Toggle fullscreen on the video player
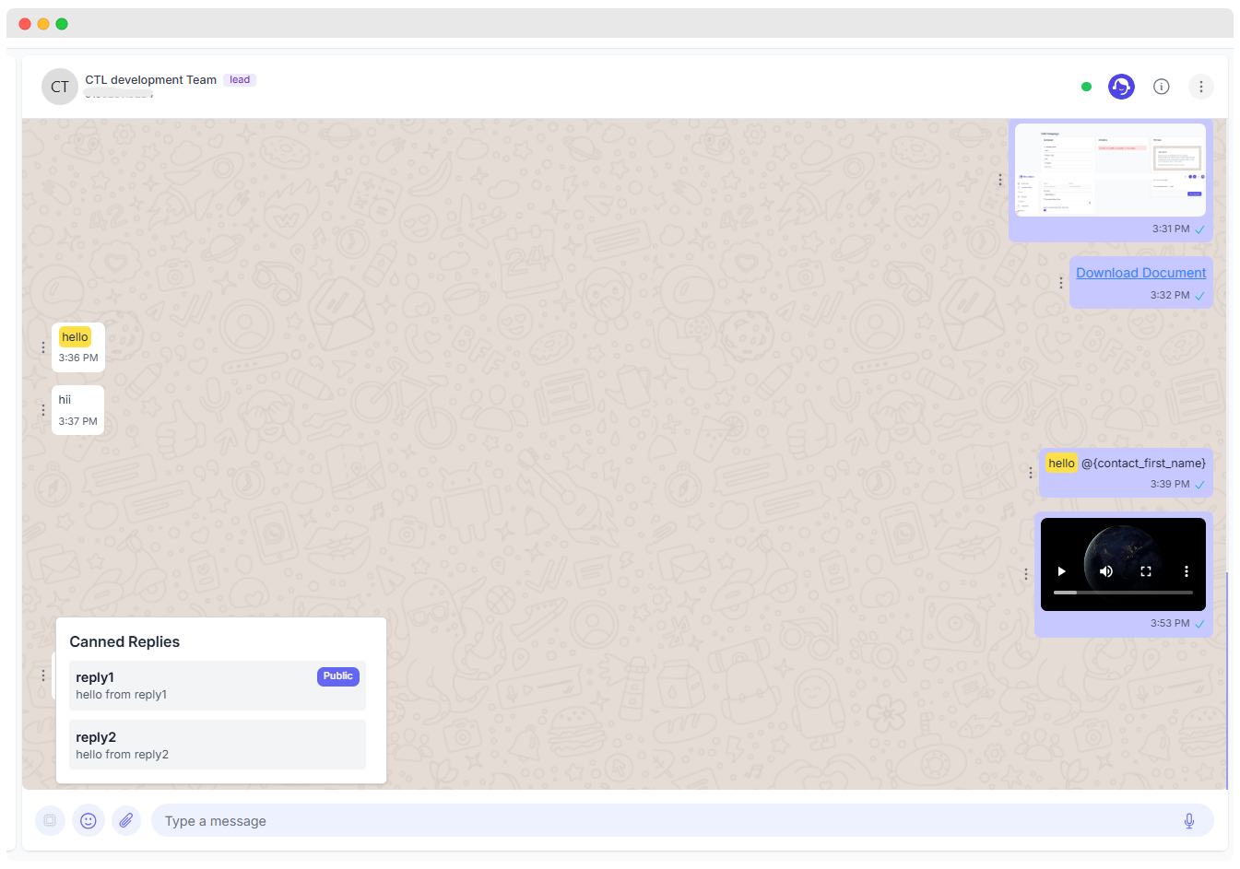The image size is (1240, 869). [1146, 571]
